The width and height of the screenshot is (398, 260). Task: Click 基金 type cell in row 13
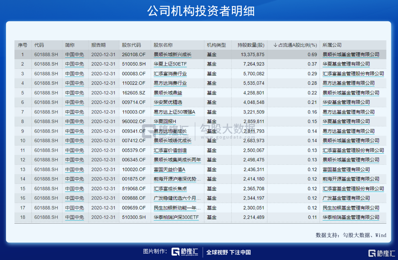212,169
